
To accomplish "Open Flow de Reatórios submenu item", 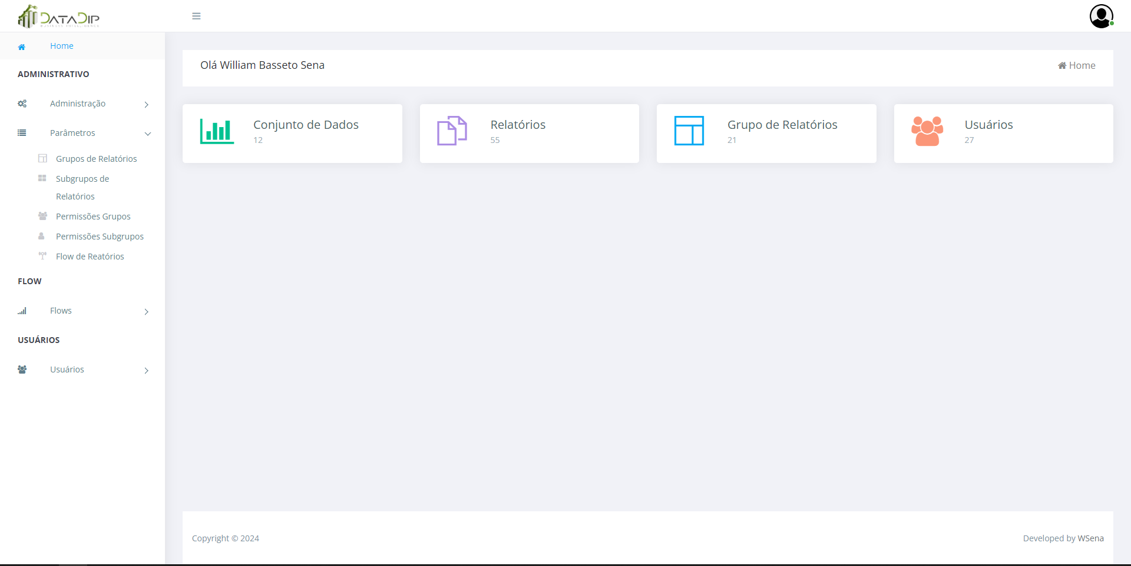I will (x=90, y=257).
